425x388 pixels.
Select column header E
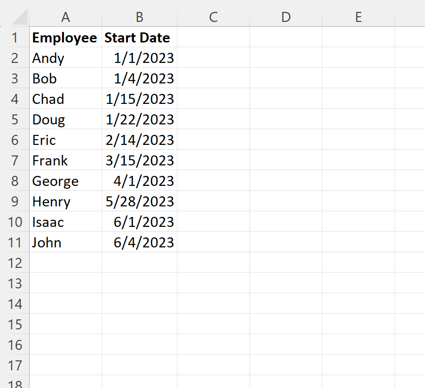click(x=358, y=17)
